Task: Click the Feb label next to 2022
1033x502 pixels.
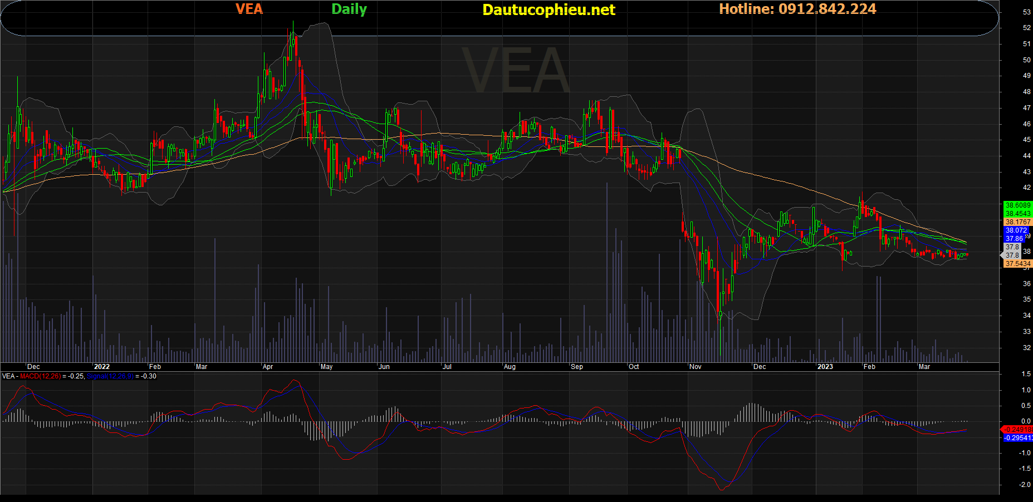Action: point(155,367)
